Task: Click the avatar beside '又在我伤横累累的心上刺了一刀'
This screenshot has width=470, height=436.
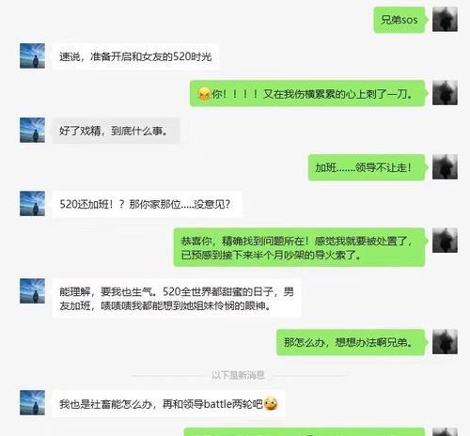Action: pyautogui.click(x=445, y=93)
